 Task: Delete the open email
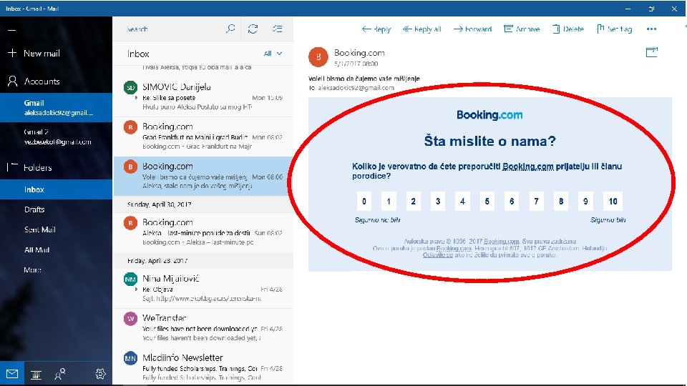[x=567, y=29]
